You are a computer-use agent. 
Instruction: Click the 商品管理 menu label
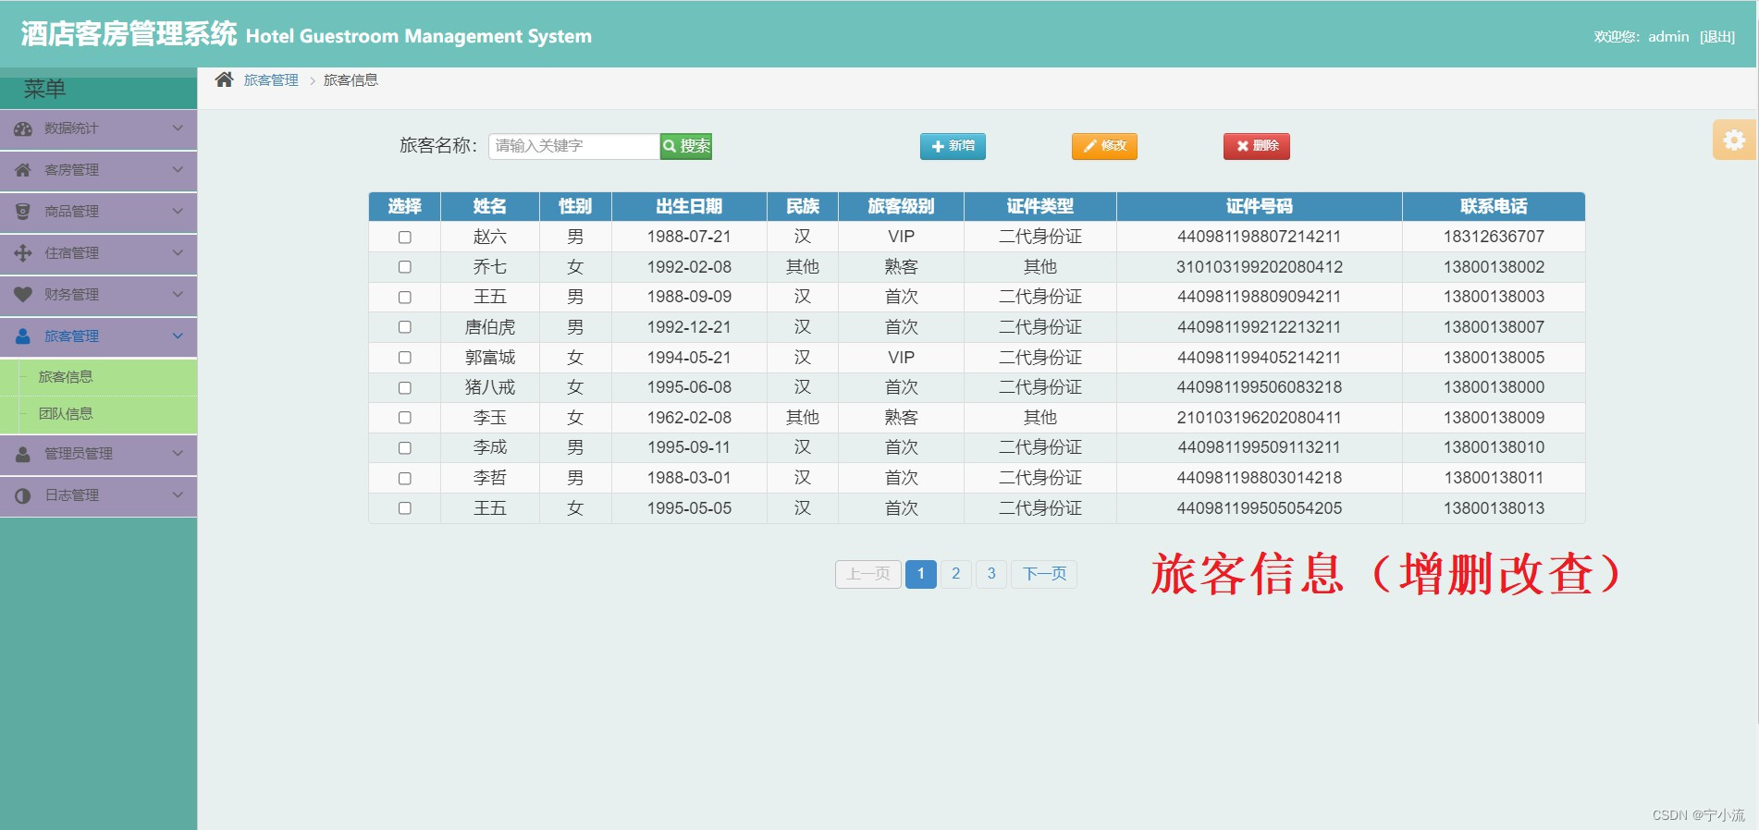[71, 212]
